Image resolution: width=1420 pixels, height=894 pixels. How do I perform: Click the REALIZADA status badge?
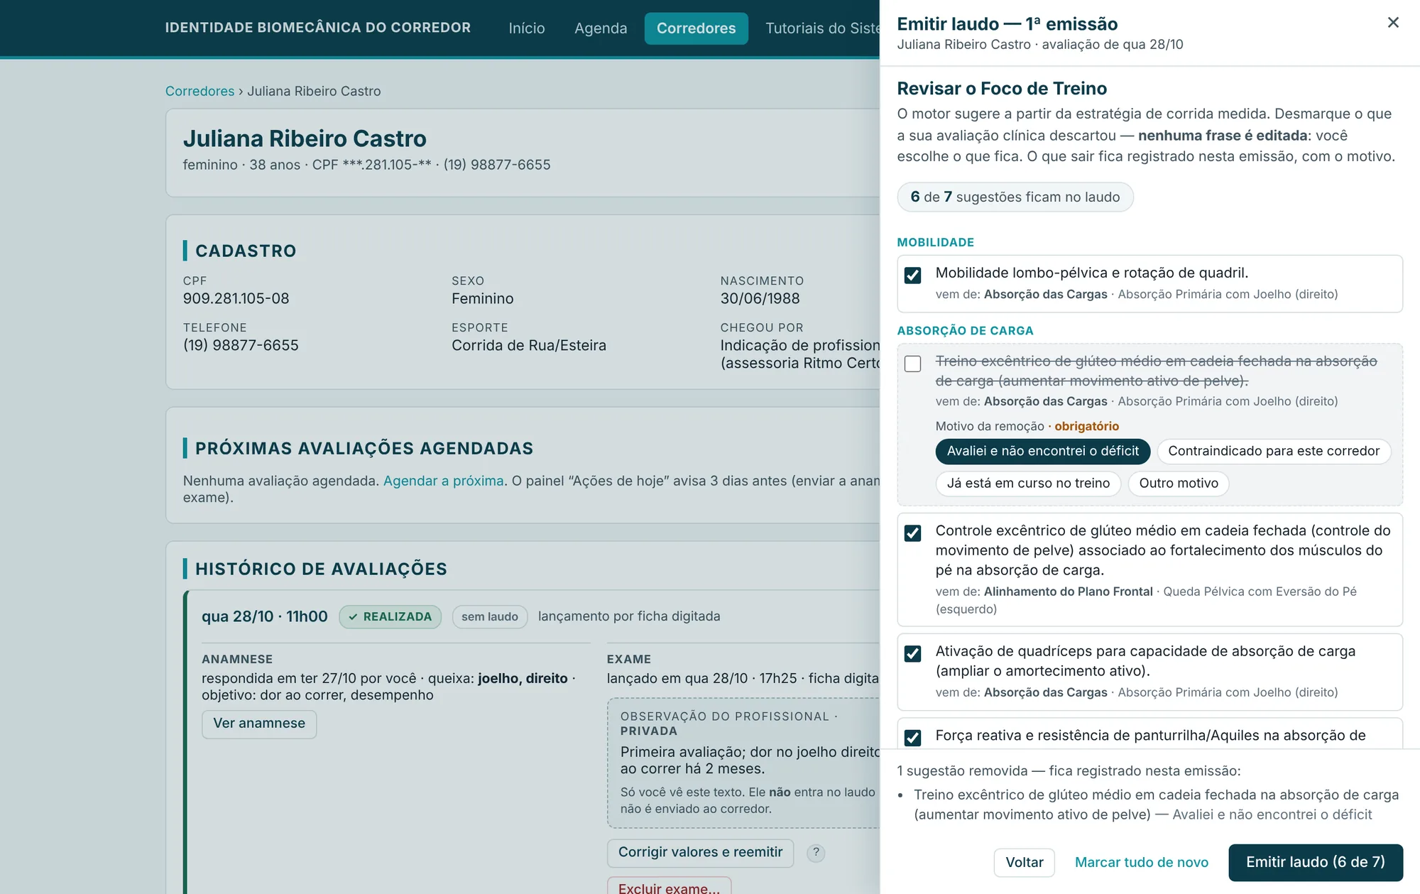tap(390, 616)
